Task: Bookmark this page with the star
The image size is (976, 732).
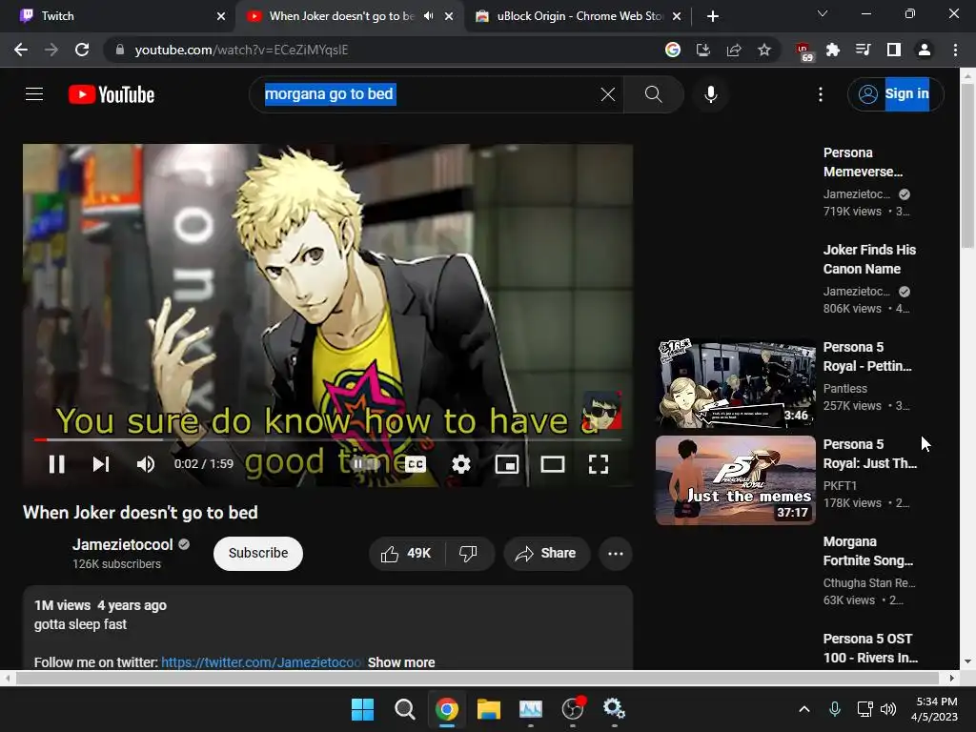Action: [x=764, y=50]
